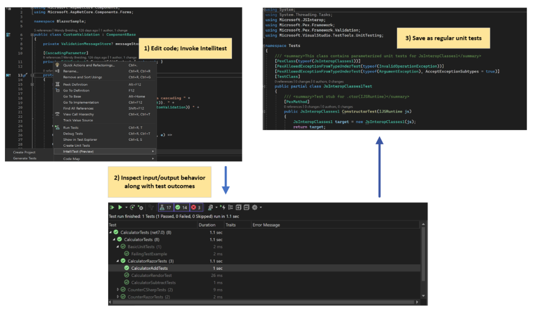
Task: Click CodeLens '5 references' above CustomValidation class
Action: tap(43, 30)
